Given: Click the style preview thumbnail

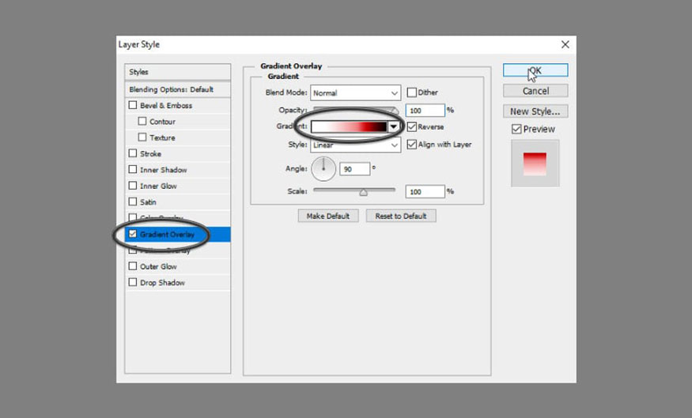Looking at the screenshot, I should (x=535, y=164).
